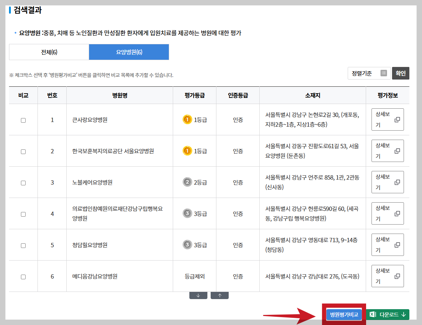Click address 서울특별시 강남구 헌릉로590길 60
422x325 pixels.
coord(312,213)
